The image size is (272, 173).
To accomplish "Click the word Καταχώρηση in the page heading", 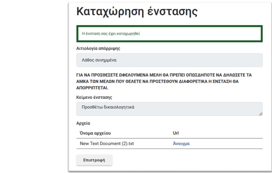I will pos(110,12).
